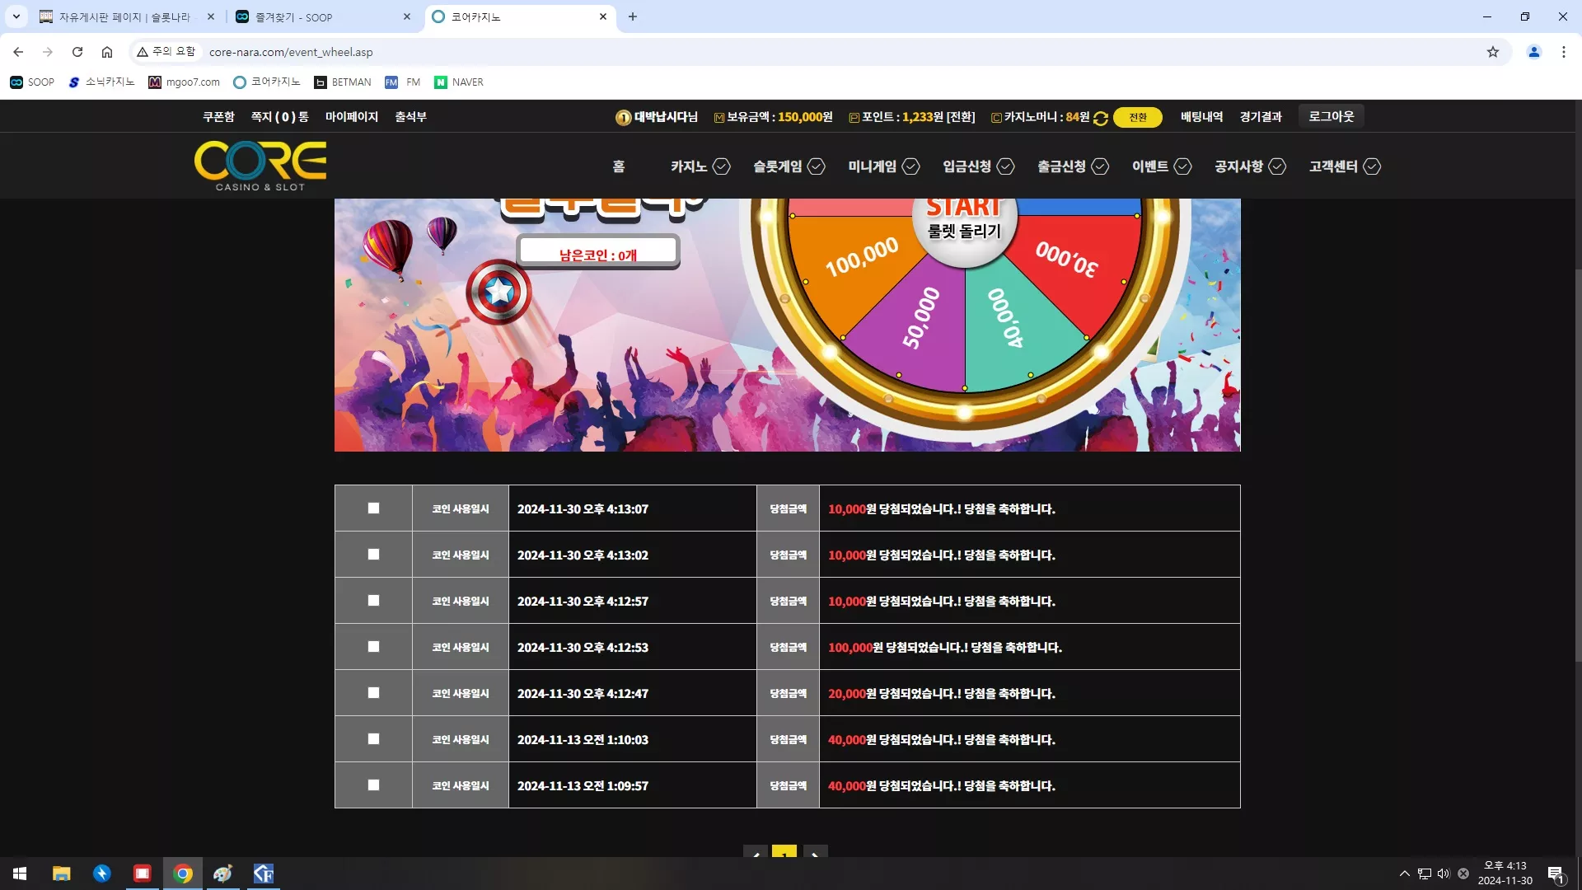The height and width of the screenshot is (890, 1582).
Task: Check the 4:13:07 coin record checkbox
Action: tap(373, 508)
